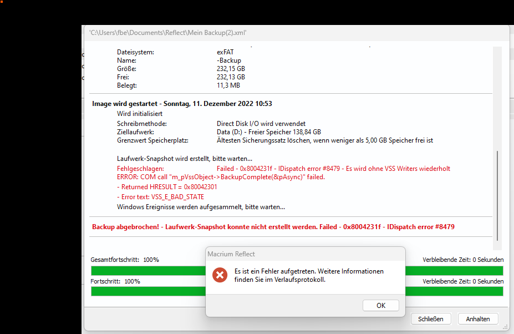Viewport: 514px width, 334px height.
Task: Click the 'Es ist ein Fehler aufgetreten' message
Action: tap(309, 275)
